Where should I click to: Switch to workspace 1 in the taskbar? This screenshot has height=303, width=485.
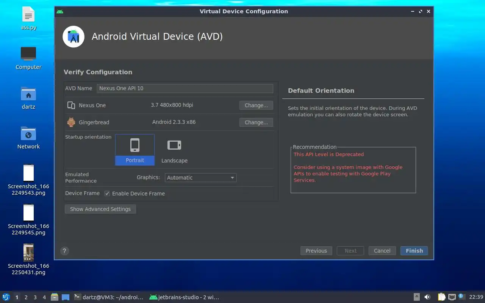point(17,297)
